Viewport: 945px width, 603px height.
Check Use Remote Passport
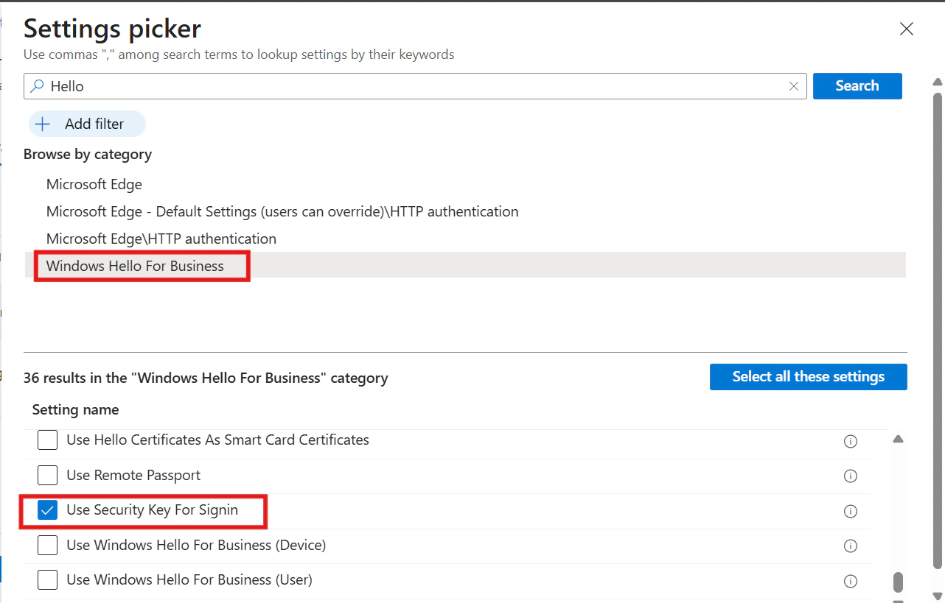(x=47, y=476)
